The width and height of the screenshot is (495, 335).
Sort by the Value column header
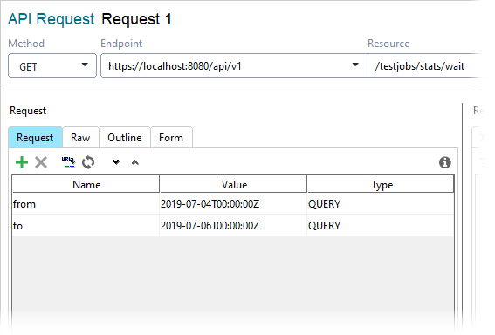tap(233, 184)
